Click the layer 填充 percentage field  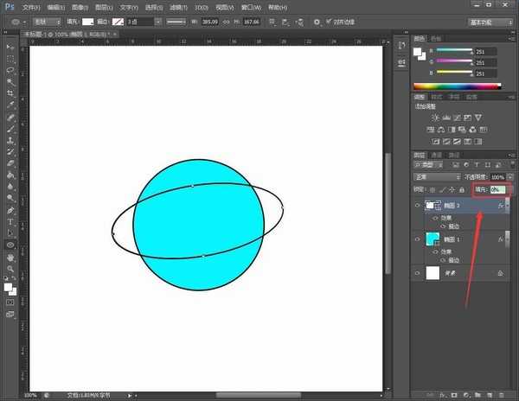(498, 188)
